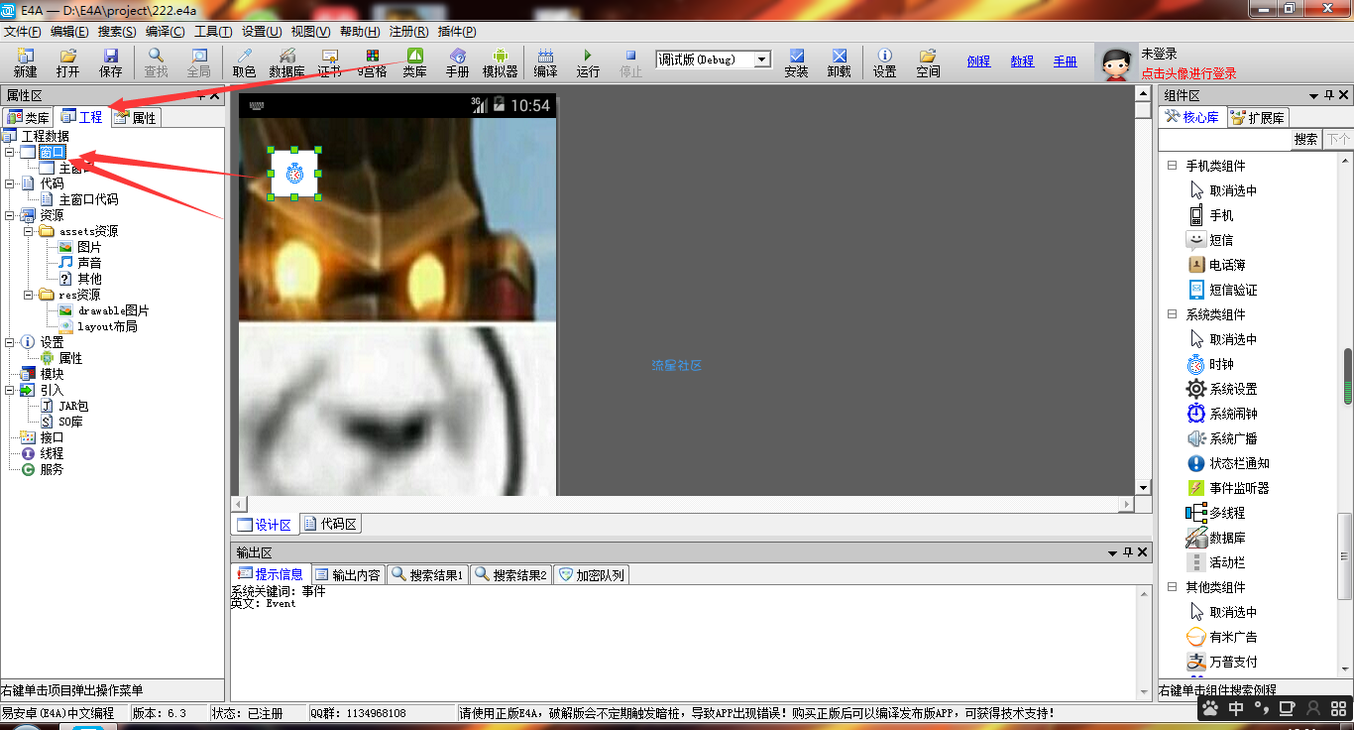Click the 搜索 button in the component panel

click(1306, 139)
